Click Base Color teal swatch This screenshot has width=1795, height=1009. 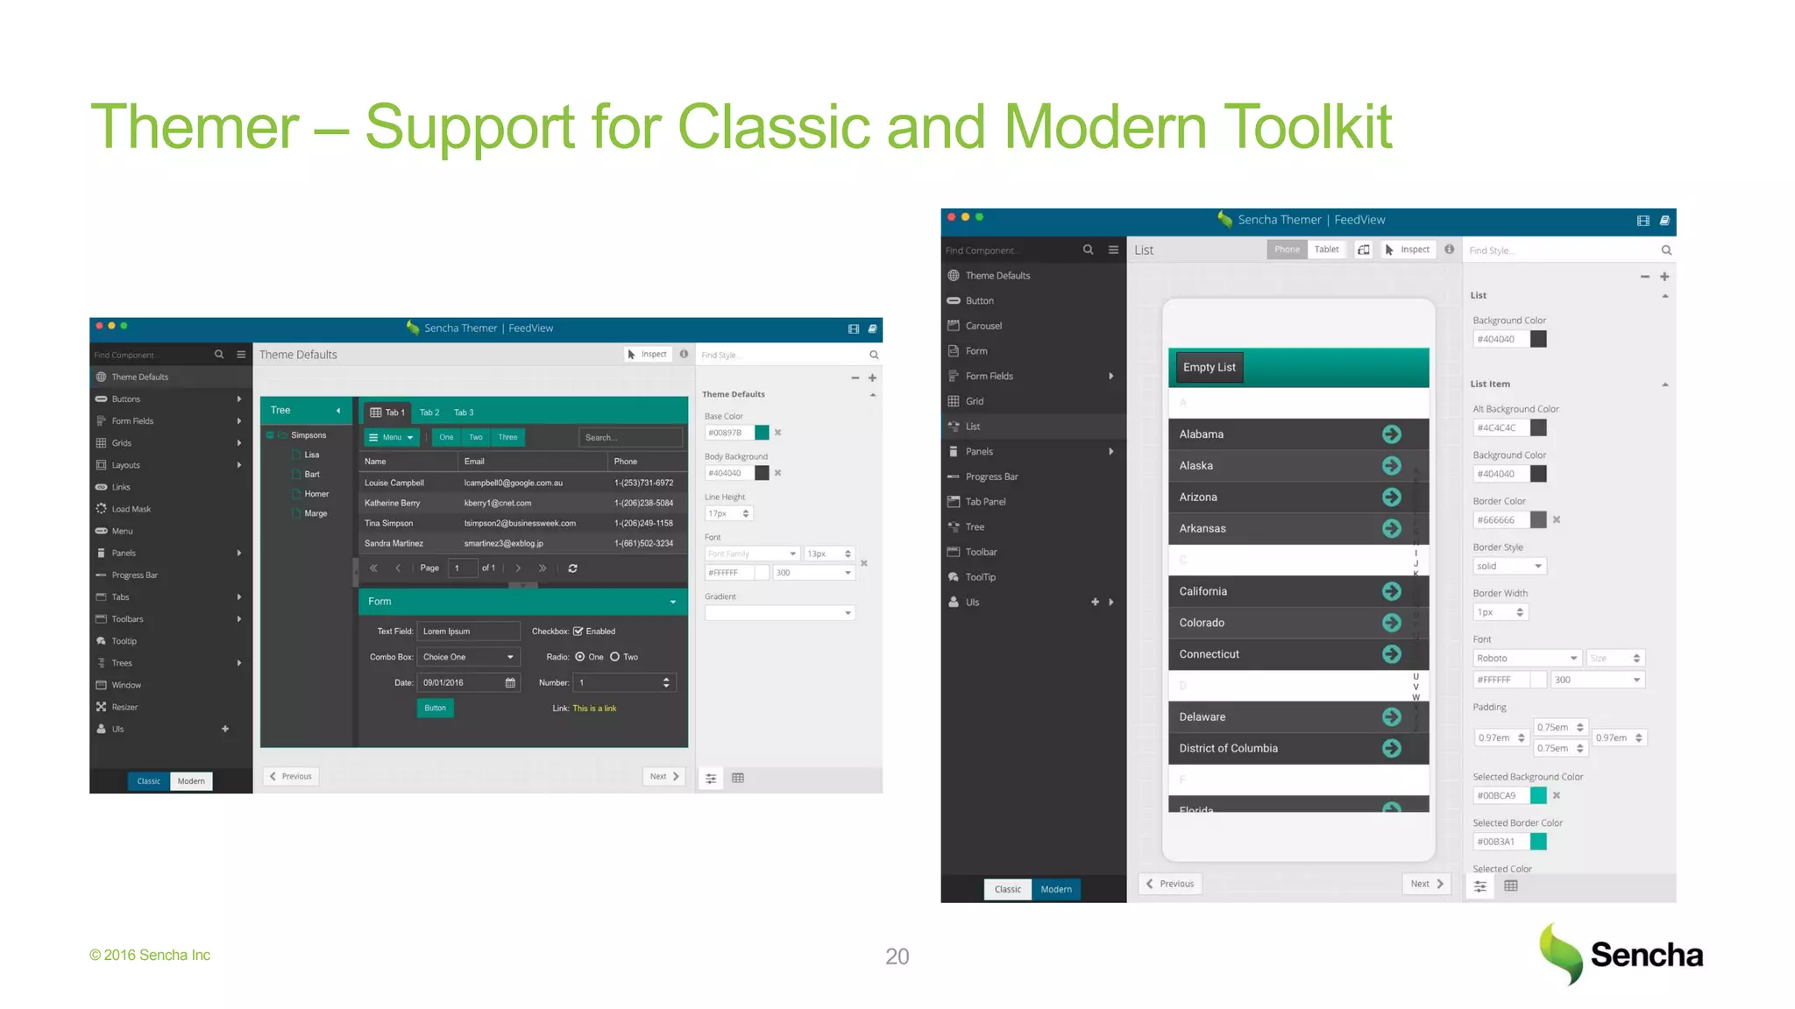pyautogui.click(x=762, y=433)
